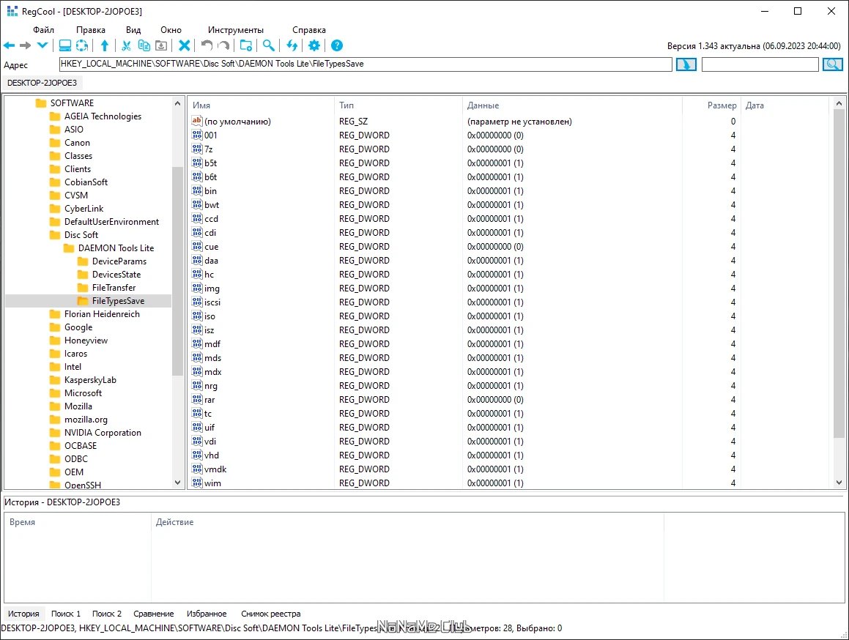Open the Правка menu

(90, 30)
